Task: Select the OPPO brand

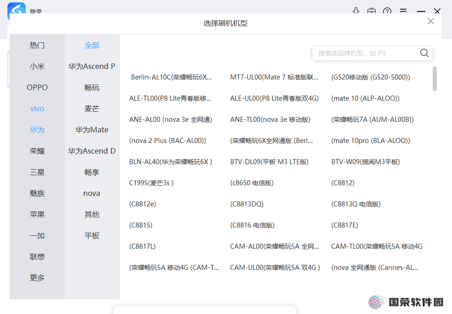Action: [37, 87]
